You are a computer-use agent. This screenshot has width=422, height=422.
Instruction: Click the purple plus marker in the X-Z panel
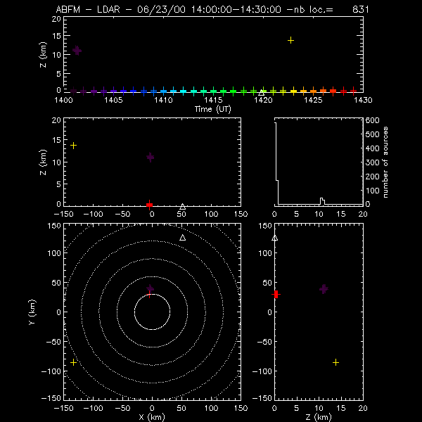coord(151,158)
